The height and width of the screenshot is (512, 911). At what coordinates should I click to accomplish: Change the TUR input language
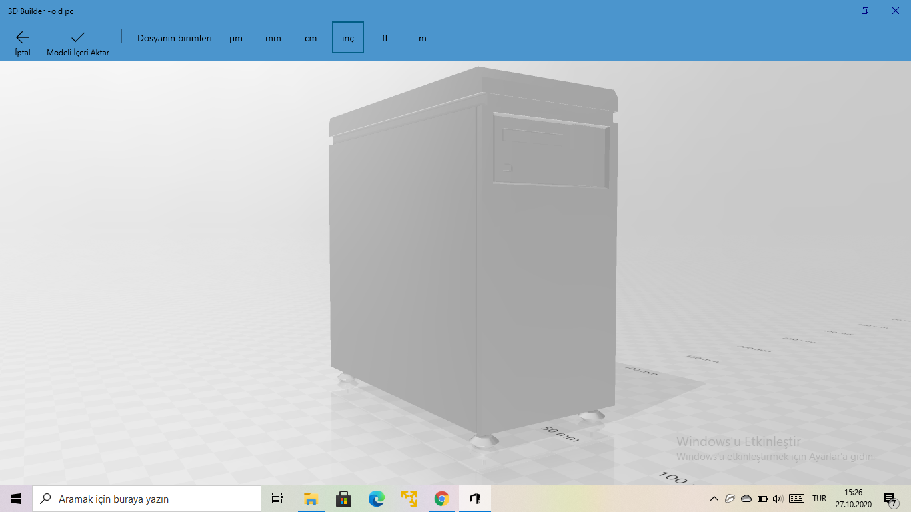820,499
